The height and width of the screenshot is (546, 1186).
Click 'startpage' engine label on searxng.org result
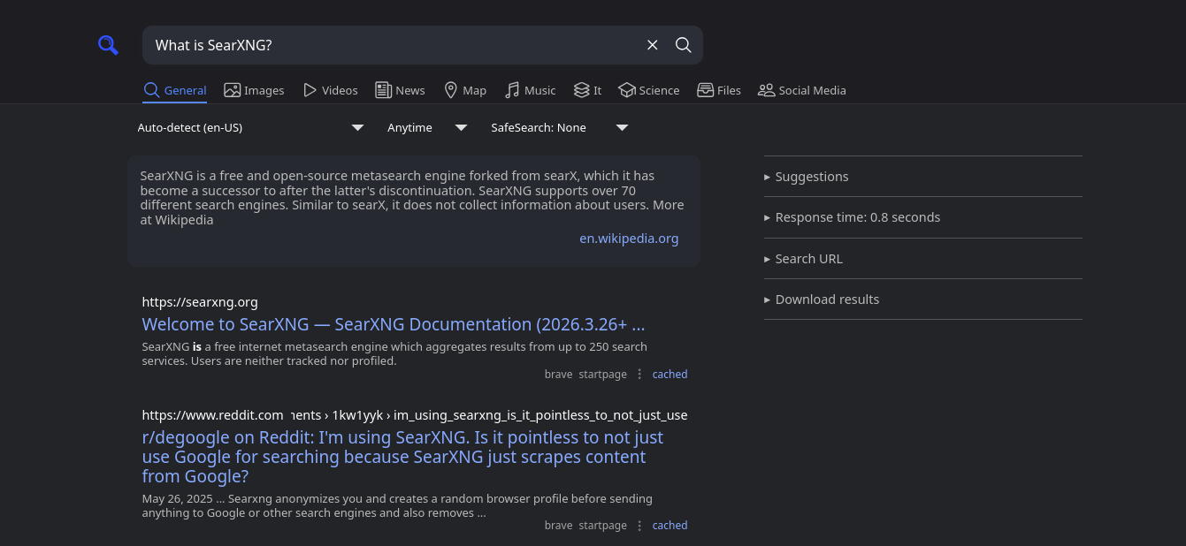coord(602,375)
